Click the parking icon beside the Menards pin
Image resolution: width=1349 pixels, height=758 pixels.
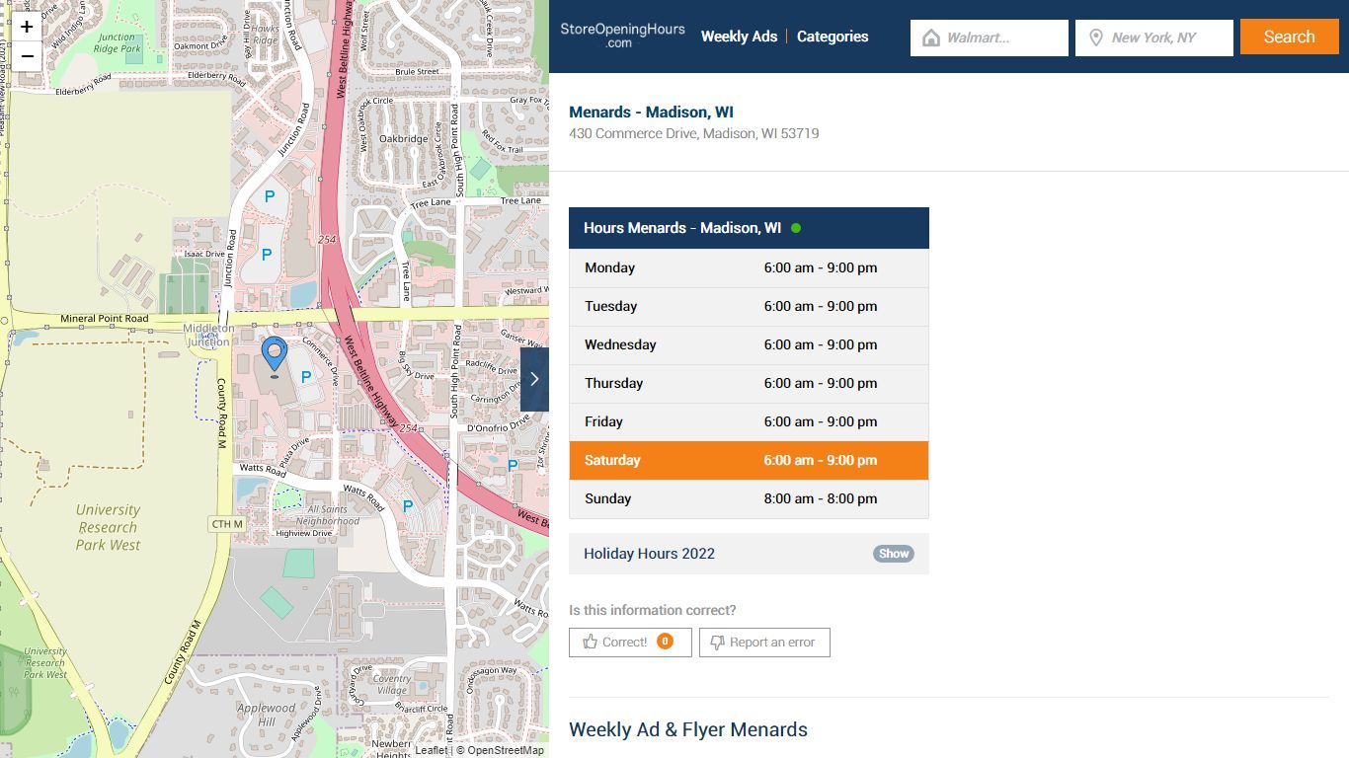306,377
